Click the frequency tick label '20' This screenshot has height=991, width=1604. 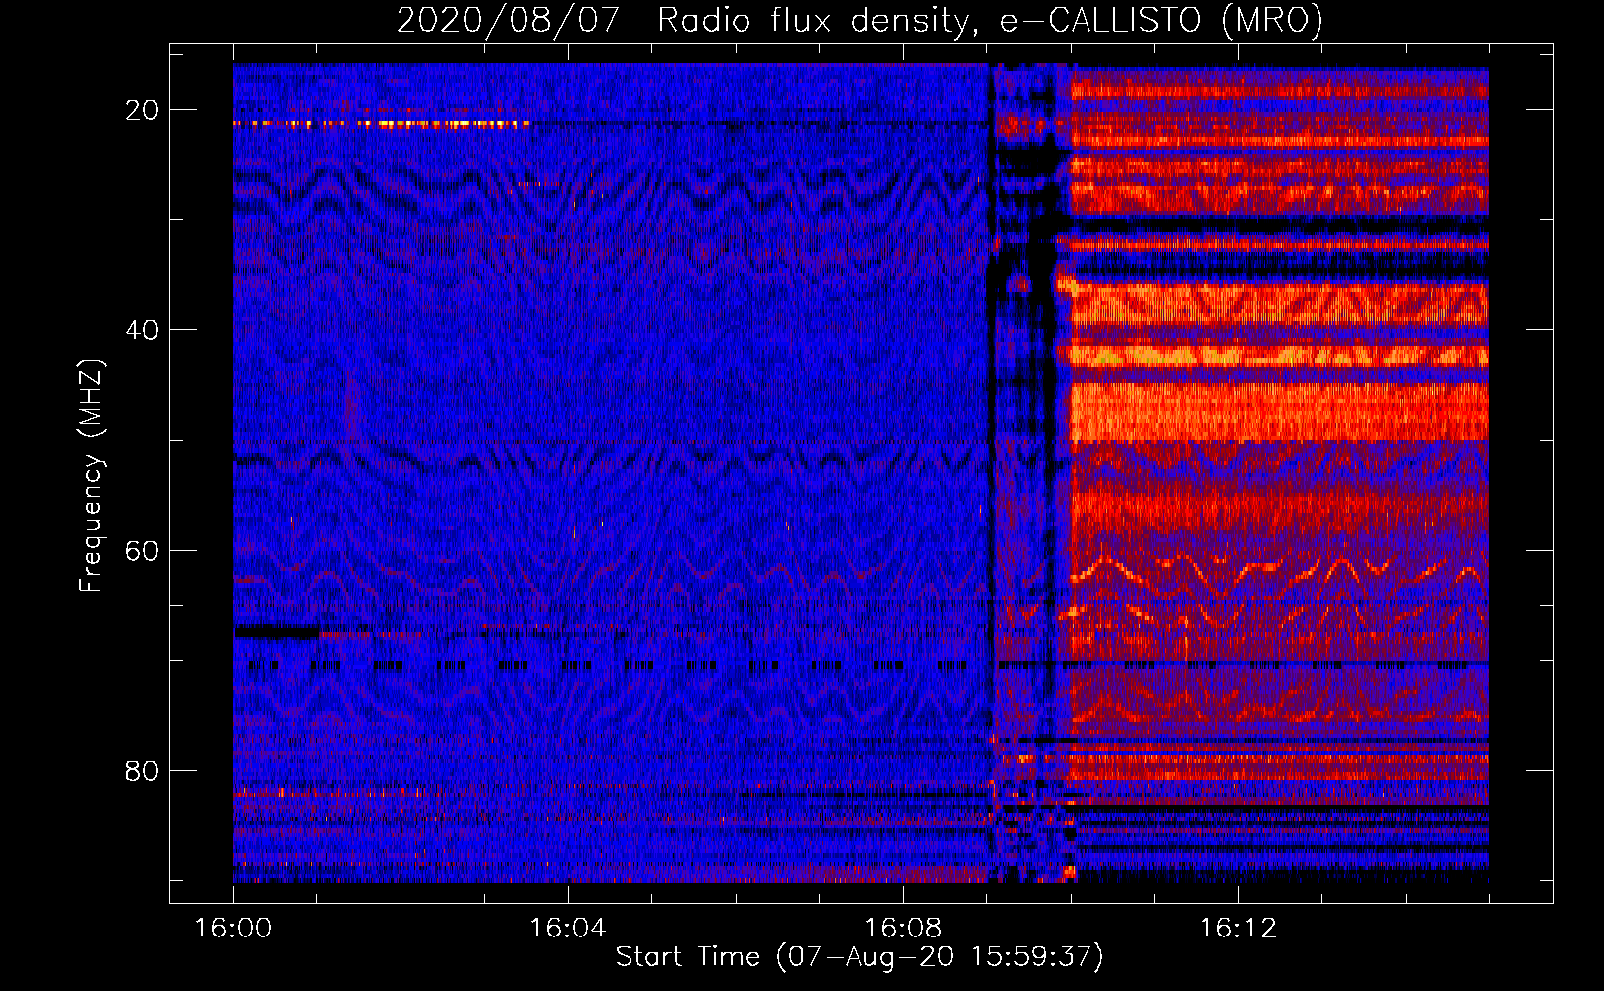[143, 110]
